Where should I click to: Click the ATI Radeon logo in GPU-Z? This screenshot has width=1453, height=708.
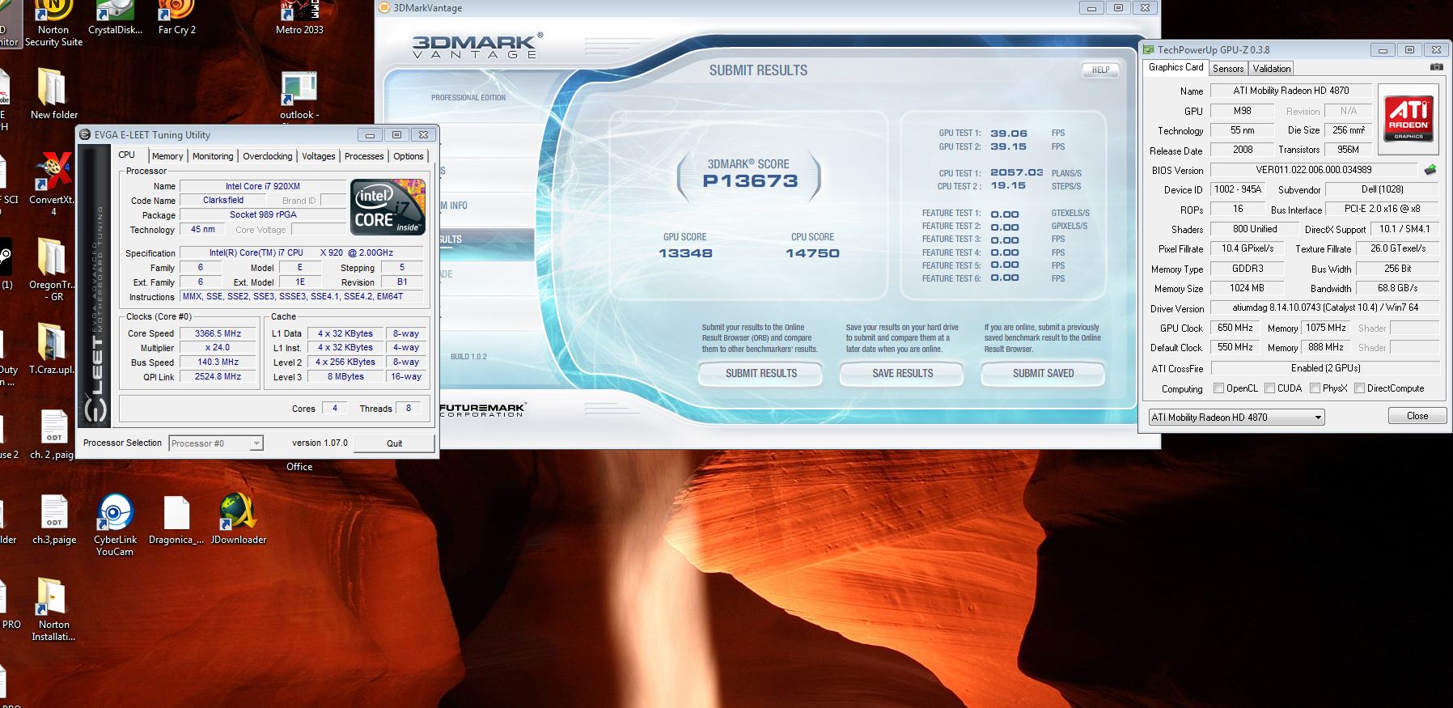[1409, 119]
